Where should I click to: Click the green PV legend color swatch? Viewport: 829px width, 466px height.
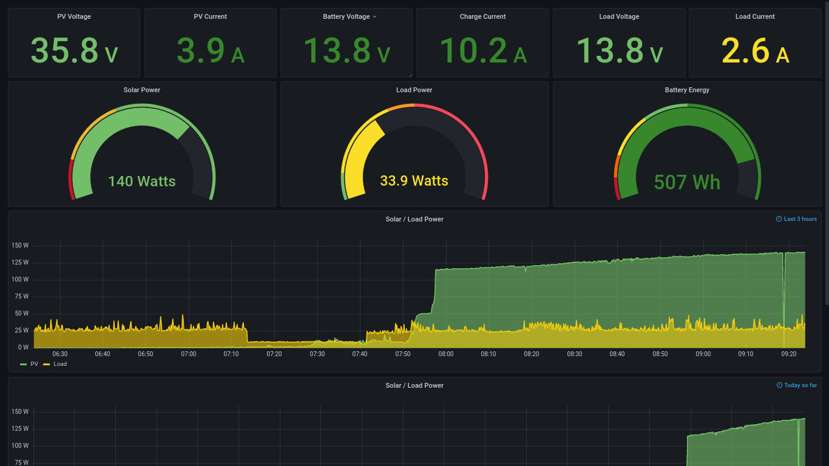(x=24, y=364)
